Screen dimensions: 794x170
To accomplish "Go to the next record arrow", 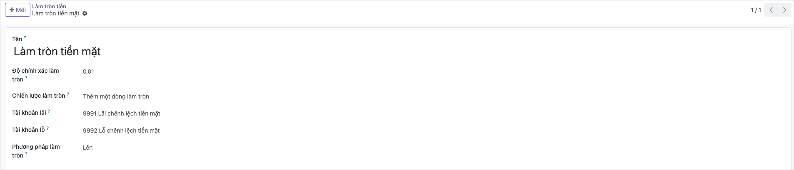I will pyautogui.click(x=784, y=10).
